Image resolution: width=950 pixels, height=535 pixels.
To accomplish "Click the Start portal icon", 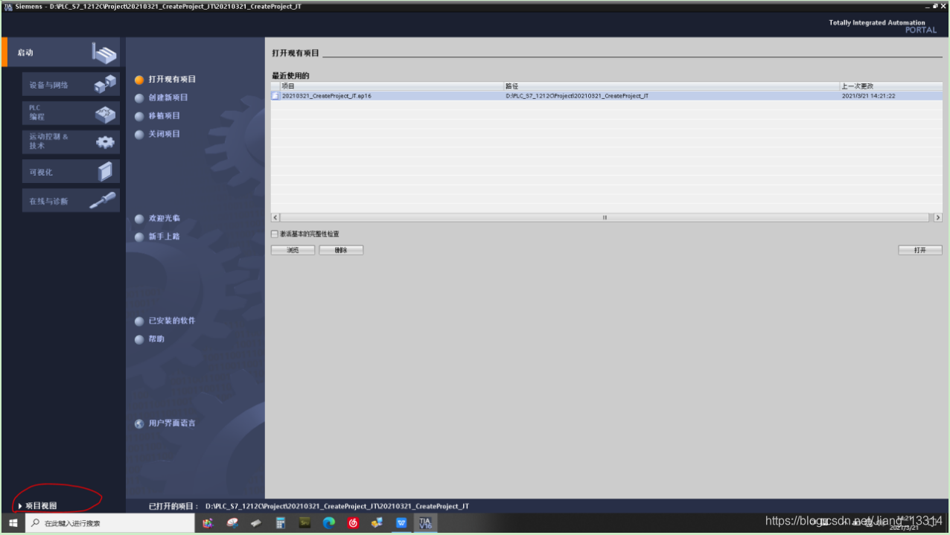I will (104, 53).
